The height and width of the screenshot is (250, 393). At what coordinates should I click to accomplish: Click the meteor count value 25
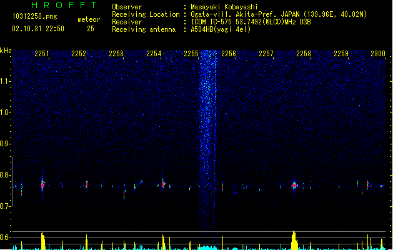pos(91,29)
